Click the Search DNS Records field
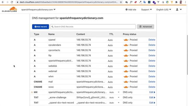Viewport: 188px width, 106px height. 93,27
